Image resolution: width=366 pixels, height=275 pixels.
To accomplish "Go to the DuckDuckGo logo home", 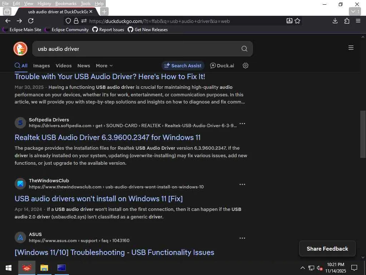I will click(x=20, y=49).
